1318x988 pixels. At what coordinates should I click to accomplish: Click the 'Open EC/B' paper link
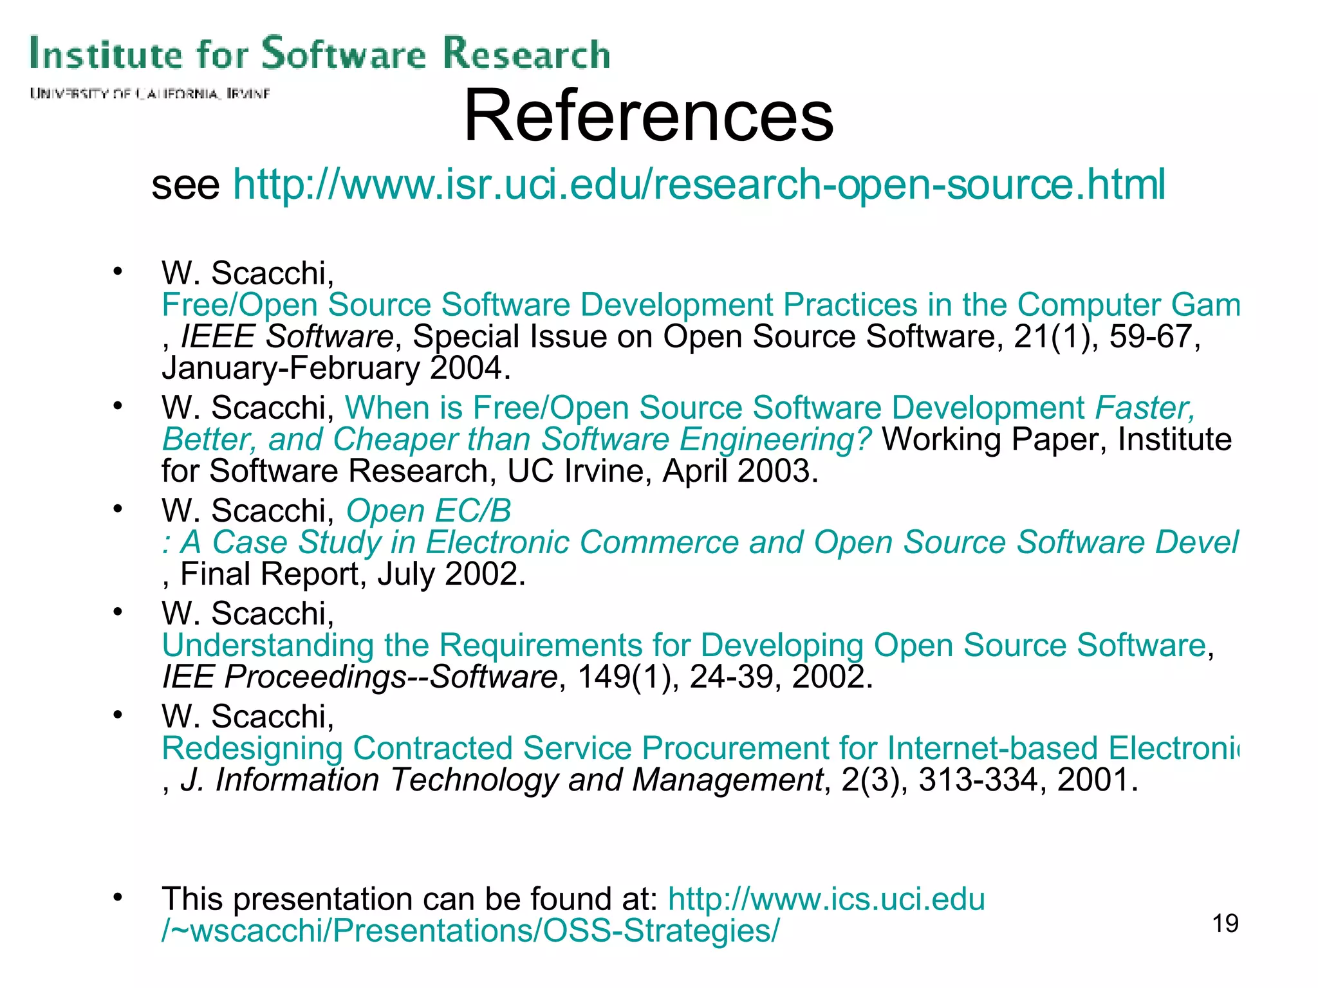pos(429,511)
